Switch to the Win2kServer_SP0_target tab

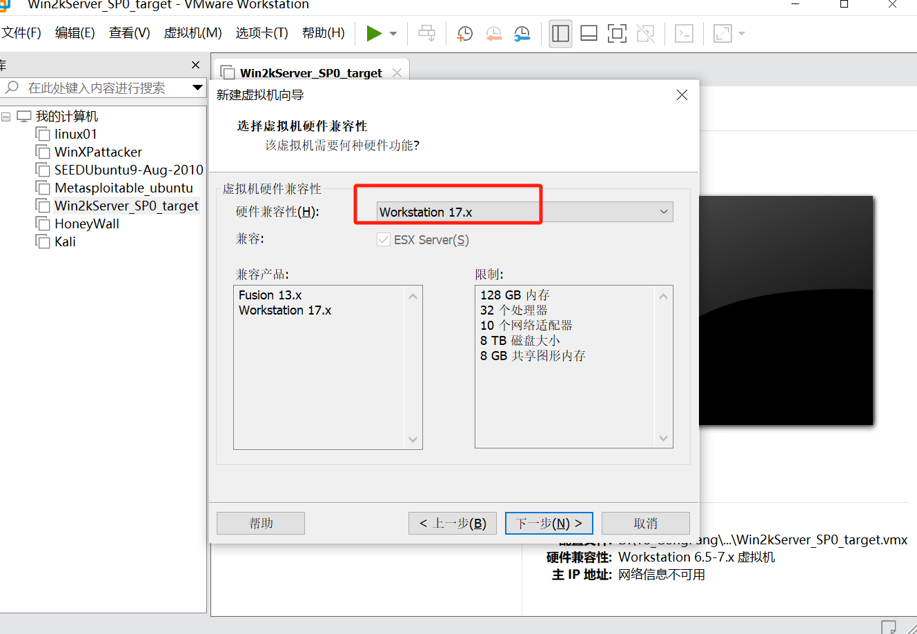tap(310, 72)
